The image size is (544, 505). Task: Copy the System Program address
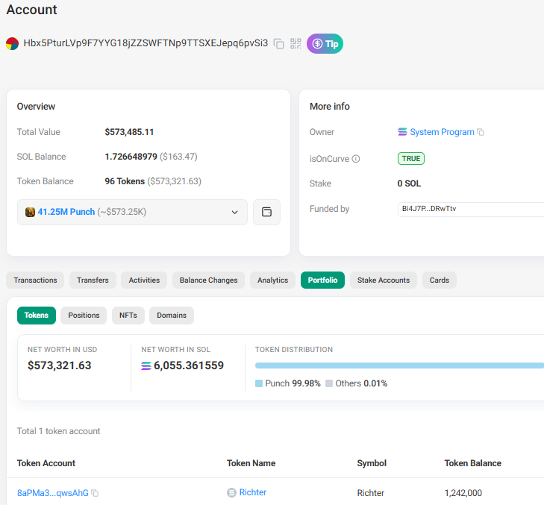pos(481,132)
